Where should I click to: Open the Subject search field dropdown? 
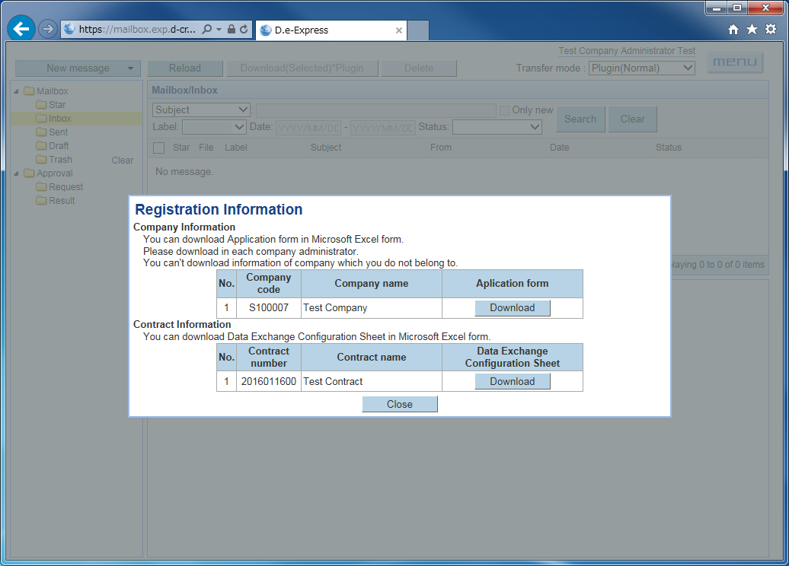click(201, 110)
